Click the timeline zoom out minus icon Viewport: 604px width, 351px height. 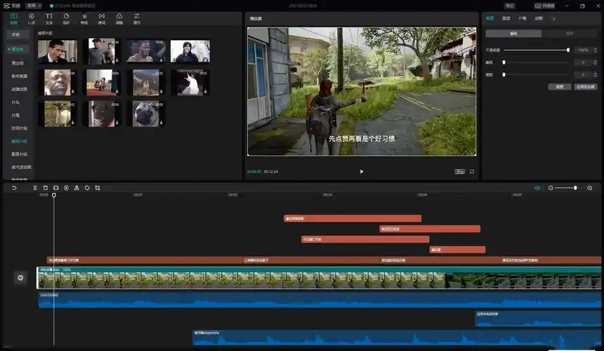pos(551,188)
